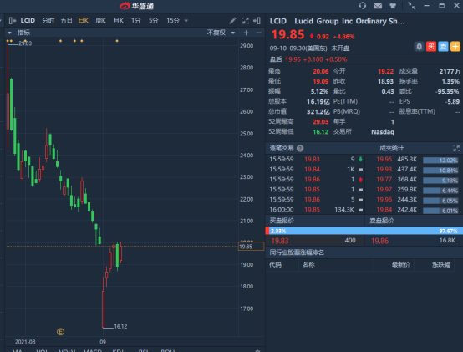Open the 成交统计 tab
This screenshot has width=463, height=352.
coord(391,149)
